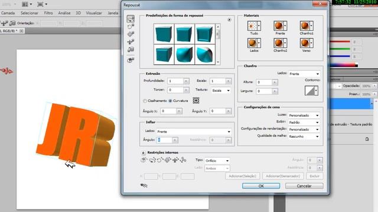
Task: Open the Filtro menu
Action: point(48,13)
